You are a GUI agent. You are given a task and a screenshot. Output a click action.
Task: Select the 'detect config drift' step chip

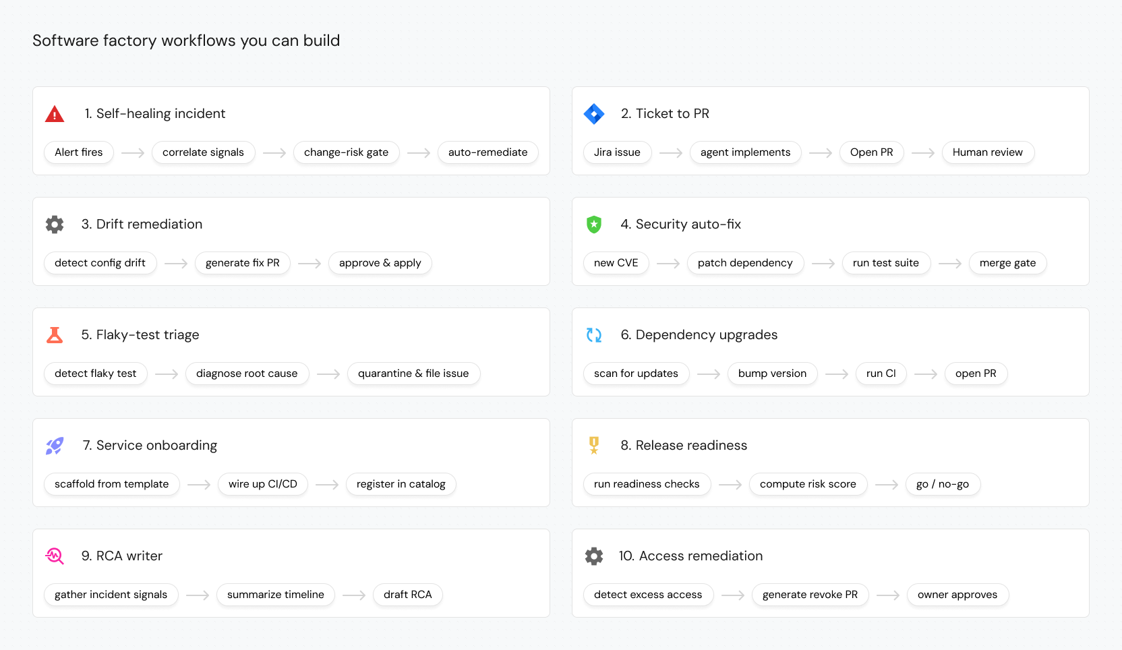[100, 263]
